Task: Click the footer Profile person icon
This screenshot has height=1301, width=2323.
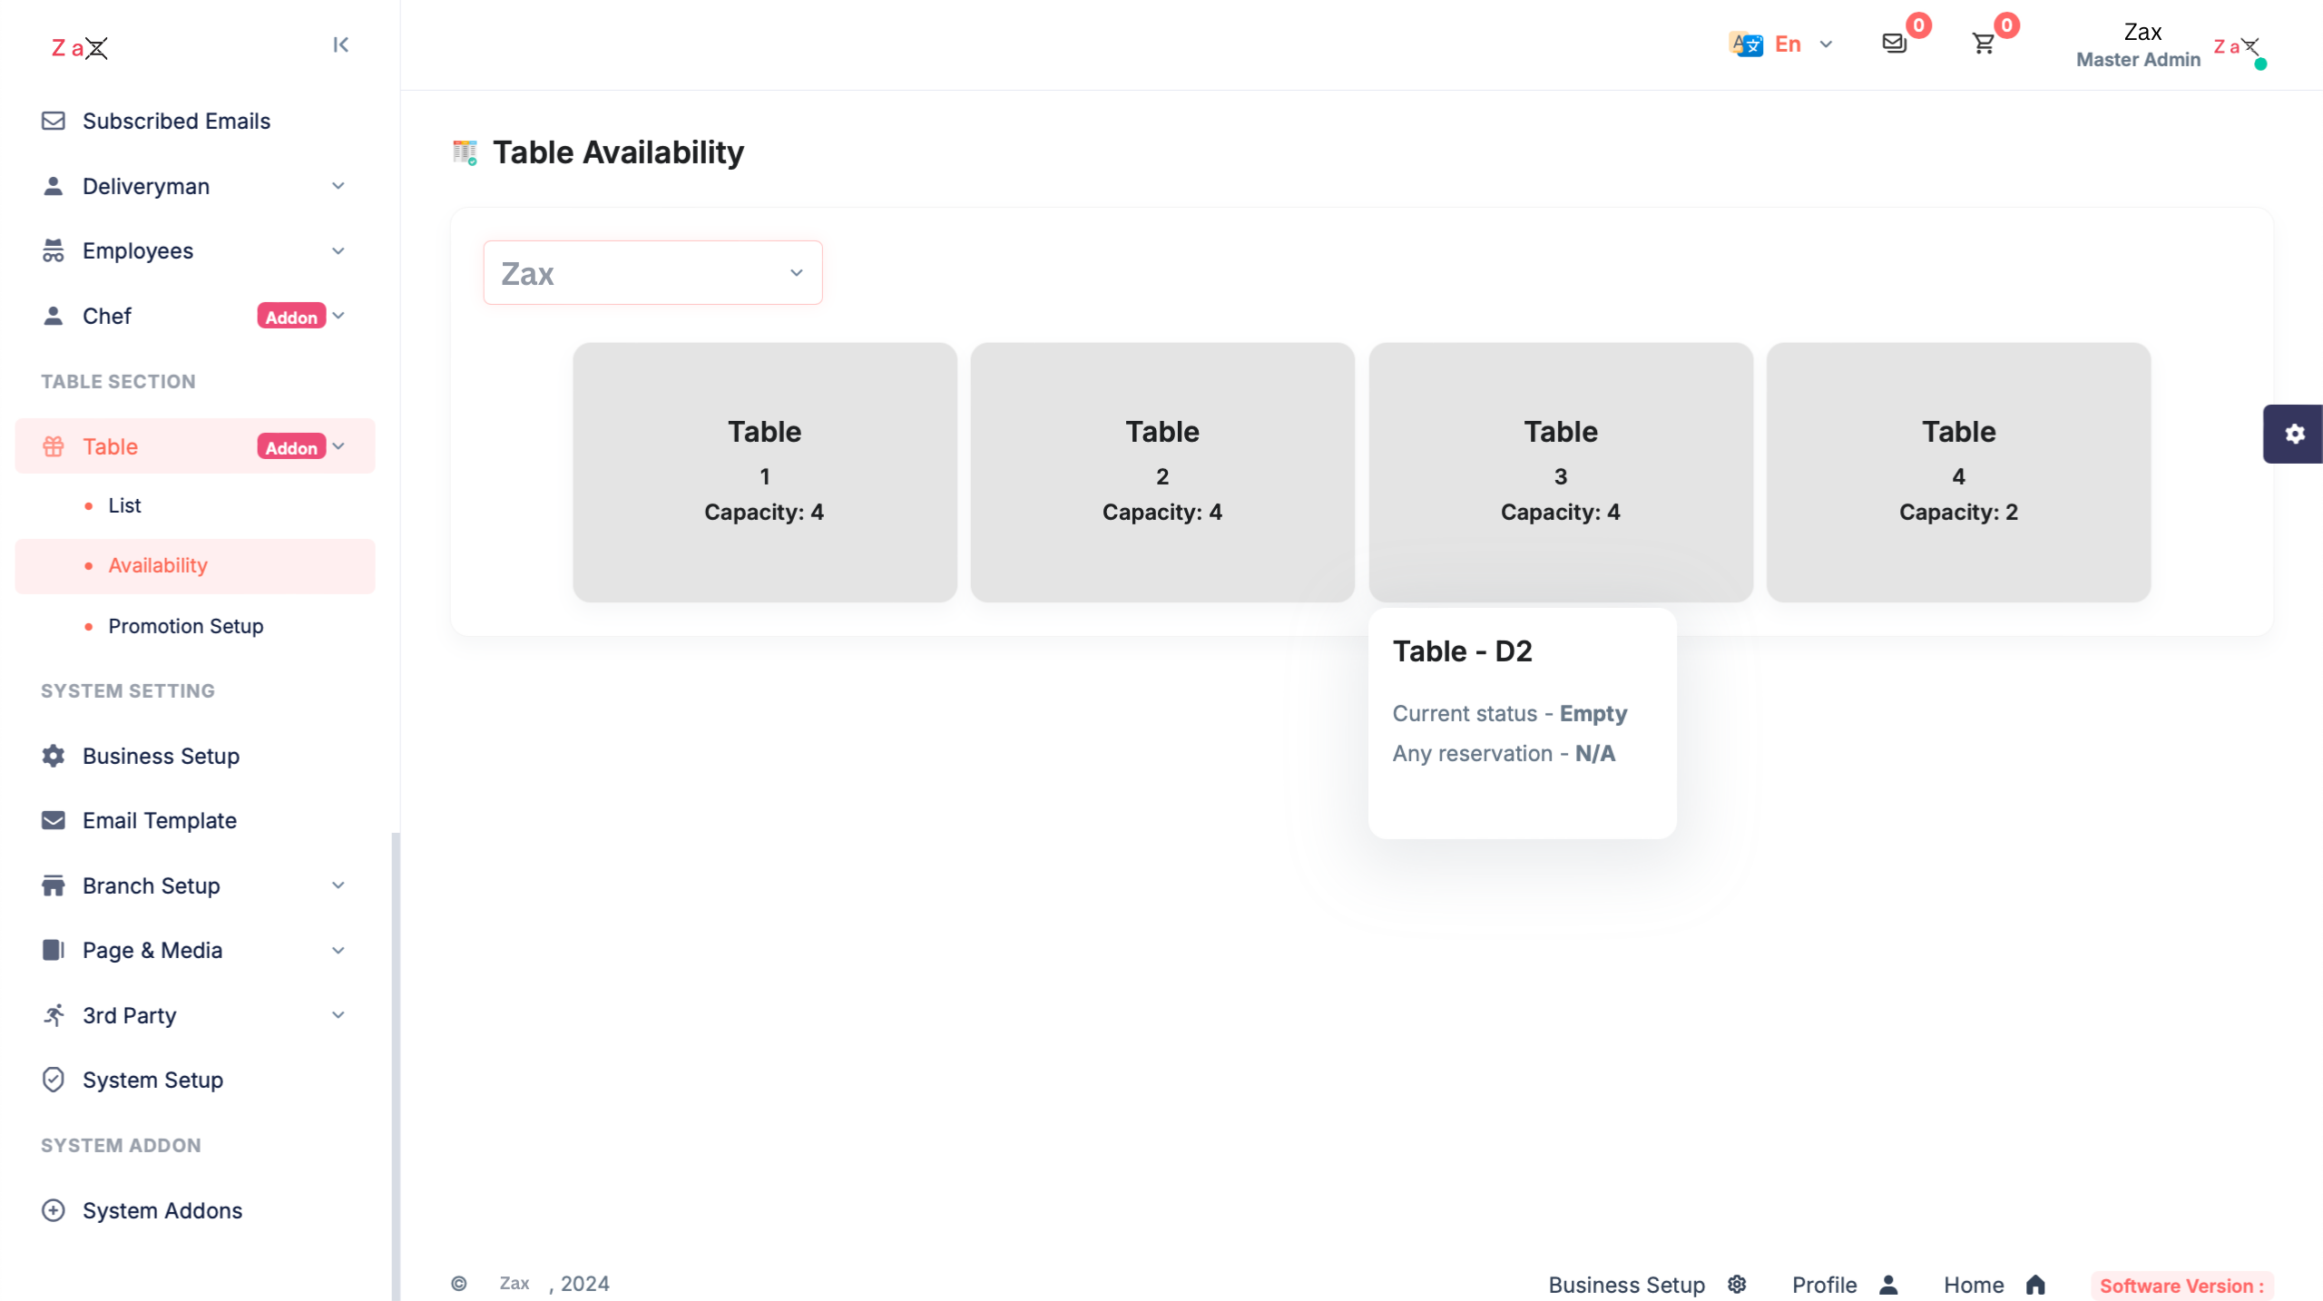Action: (1889, 1285)
